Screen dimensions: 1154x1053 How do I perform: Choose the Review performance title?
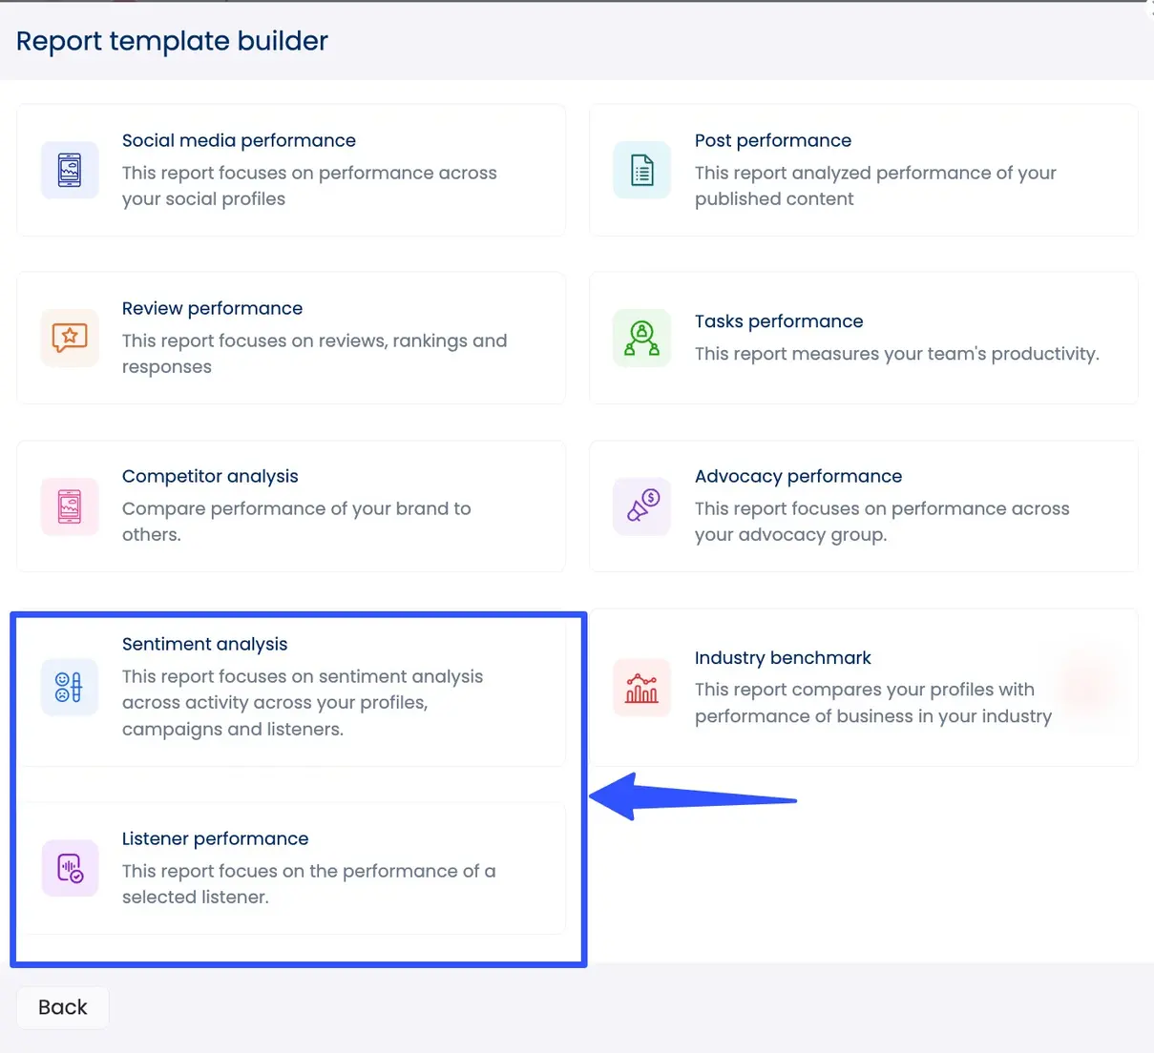pyautogui.click(x=212, y=308)
